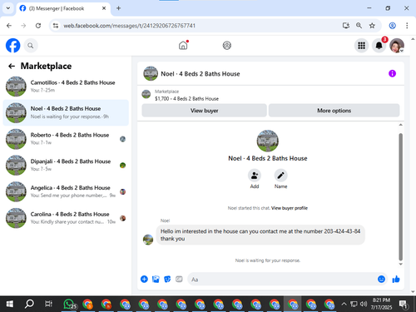Open the account profile picture menu
The height and width of the screenshot is (312, 416).
(397, 46)
